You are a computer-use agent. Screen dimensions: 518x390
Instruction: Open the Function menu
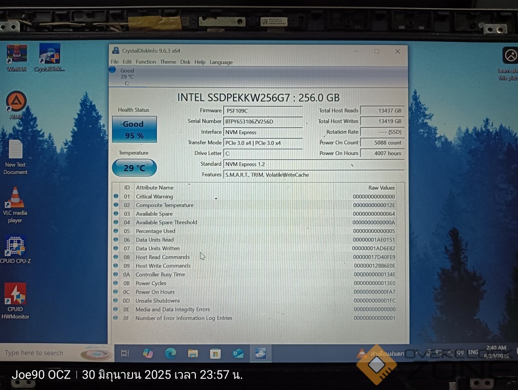click(146, 62)
